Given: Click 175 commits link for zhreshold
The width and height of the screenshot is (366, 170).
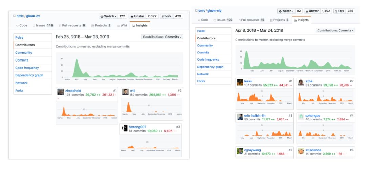Looking at the screenshot, I should (x=75, y=95).
